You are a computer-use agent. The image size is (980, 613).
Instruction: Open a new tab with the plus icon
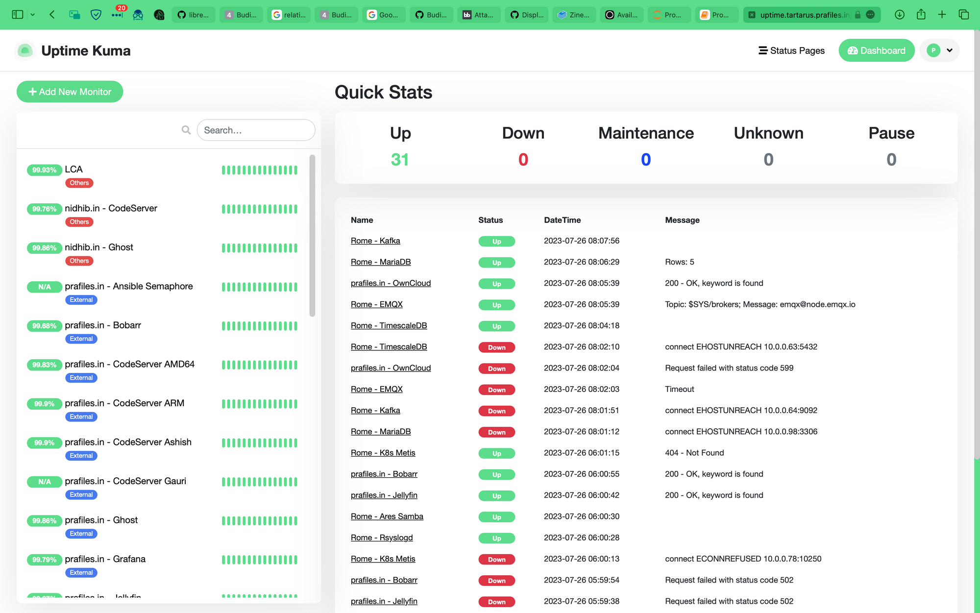pos(942,15)
